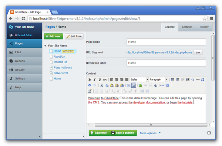Viewport: 222px width, 146px height.
Task: Insert special character with omega icon
Action: click(203, 79)
